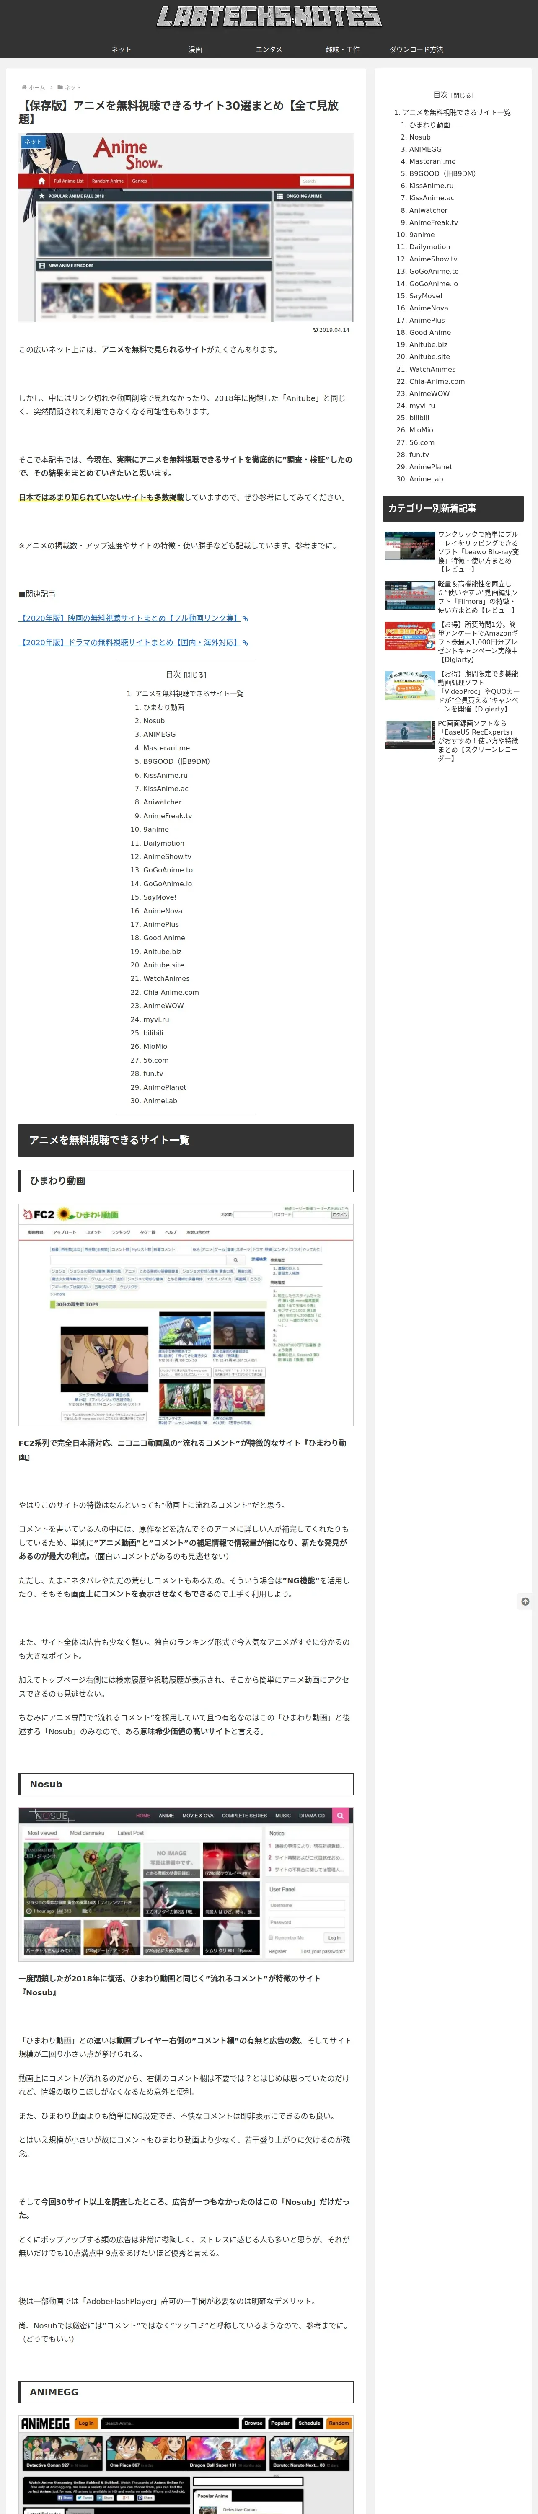Open the VideoProc QUOカード campaign article link
Image resolution: width=538 pixels, height=2514 pixels.
tap(479, 691)
